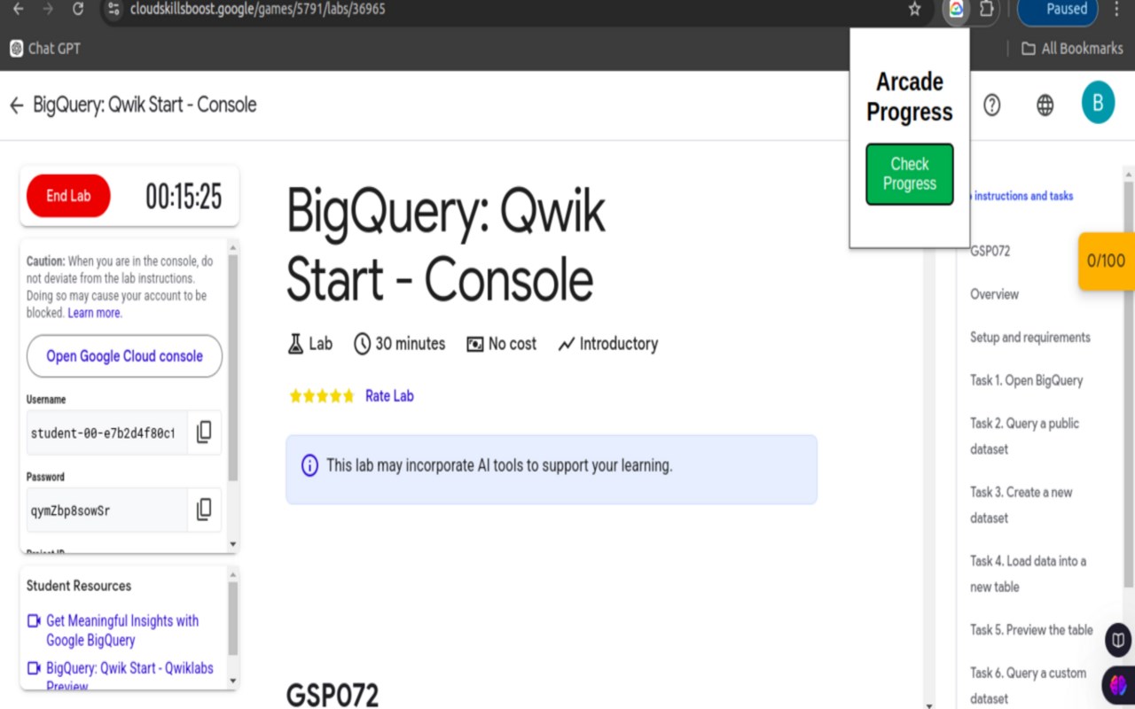Click the instructions and tasks link
Image resolution: width=1135 pixels, height=709 pixels.
click(1022, 196)
